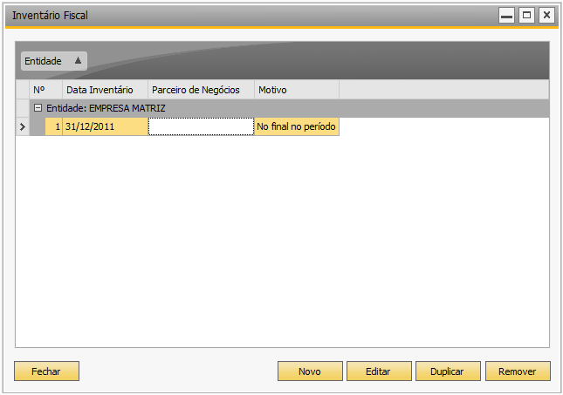563x395 pixels.
Task: Click the Parceiro de Negócios column header
Action: (201, 90)
